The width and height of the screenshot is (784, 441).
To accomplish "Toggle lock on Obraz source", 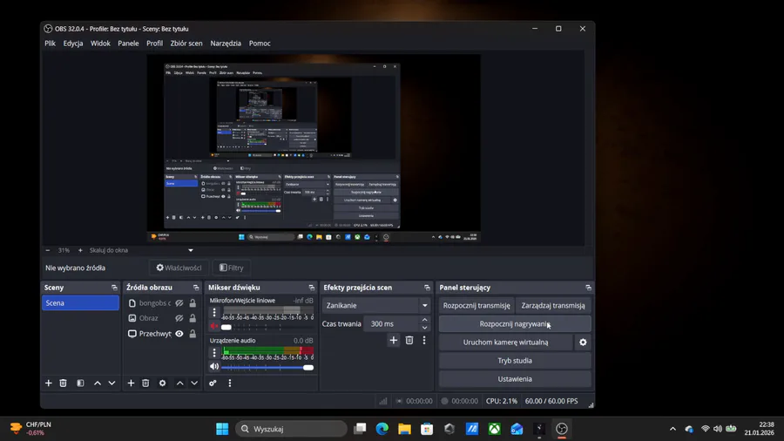I will click(193, 318).
